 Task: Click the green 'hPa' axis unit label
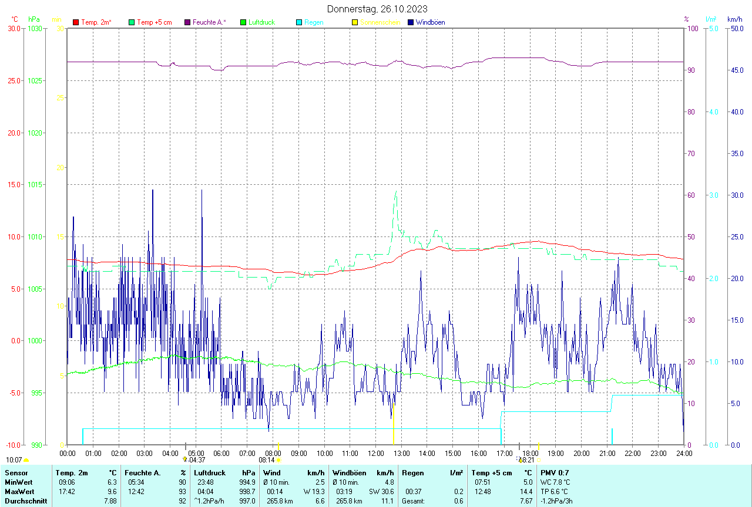click(33, 19)
